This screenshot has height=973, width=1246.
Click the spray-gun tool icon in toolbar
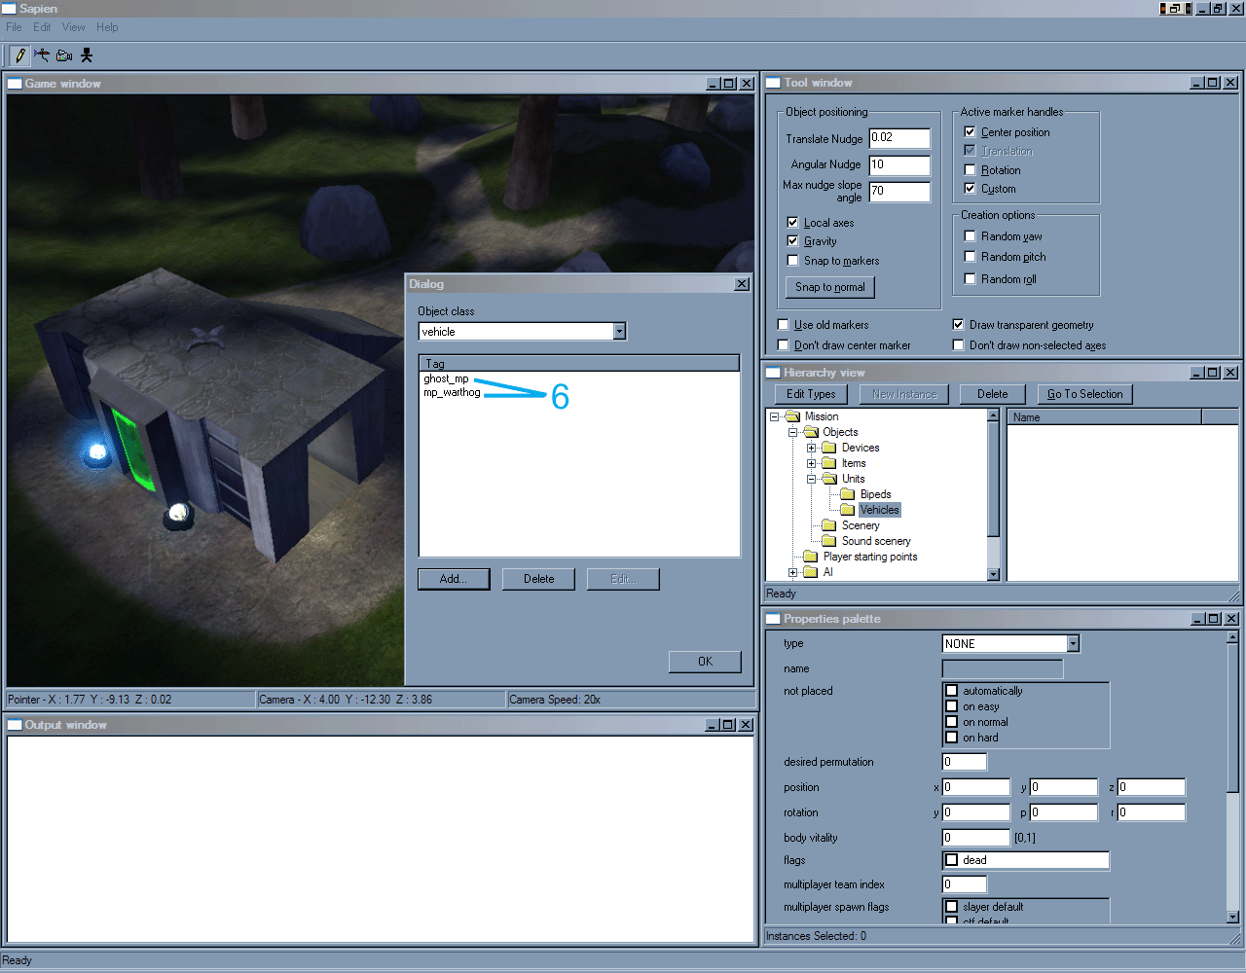42,55
